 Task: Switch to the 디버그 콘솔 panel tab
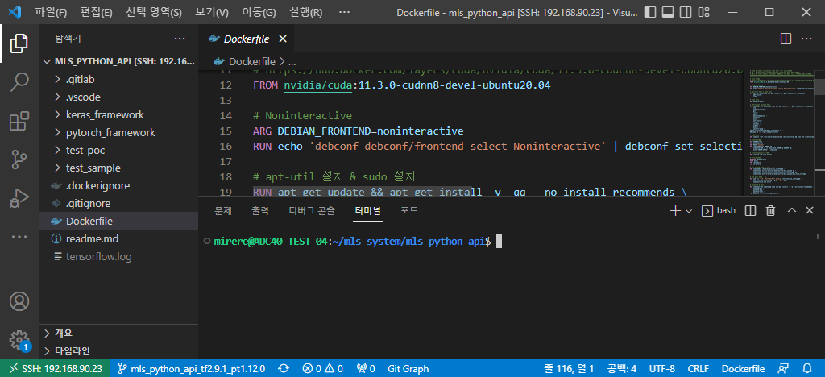(x=312, y=211)
